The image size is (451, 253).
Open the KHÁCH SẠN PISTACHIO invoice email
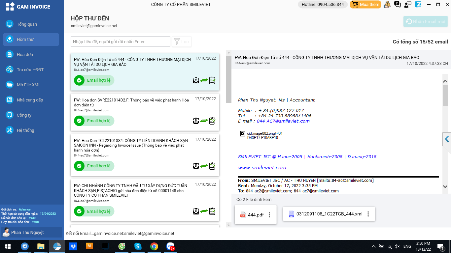point(145,200)
